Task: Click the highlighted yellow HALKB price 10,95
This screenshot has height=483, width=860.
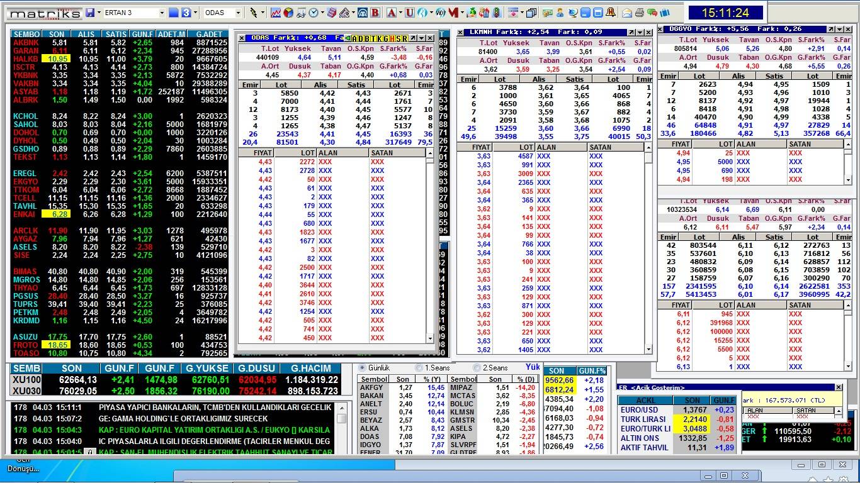Action: 57,58
